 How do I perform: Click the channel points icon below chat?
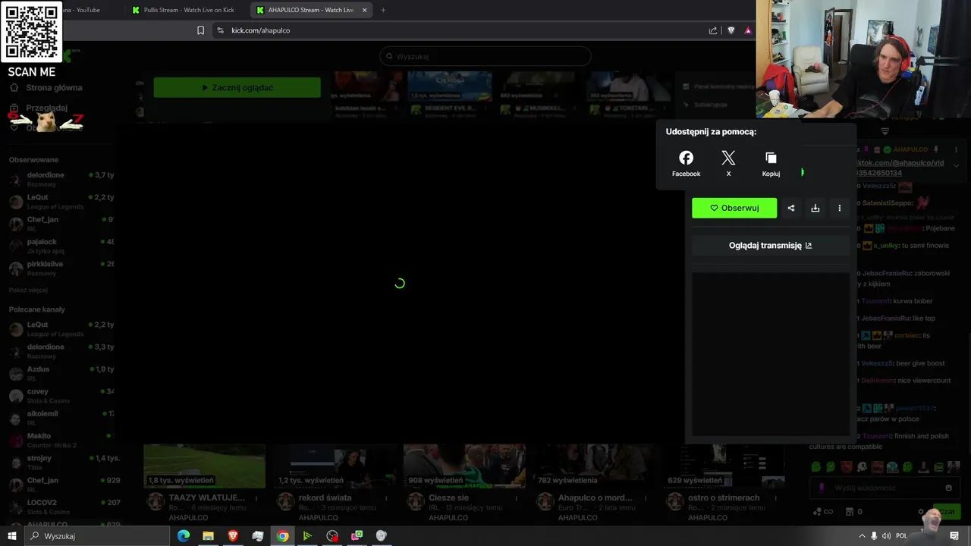(822, 512)
